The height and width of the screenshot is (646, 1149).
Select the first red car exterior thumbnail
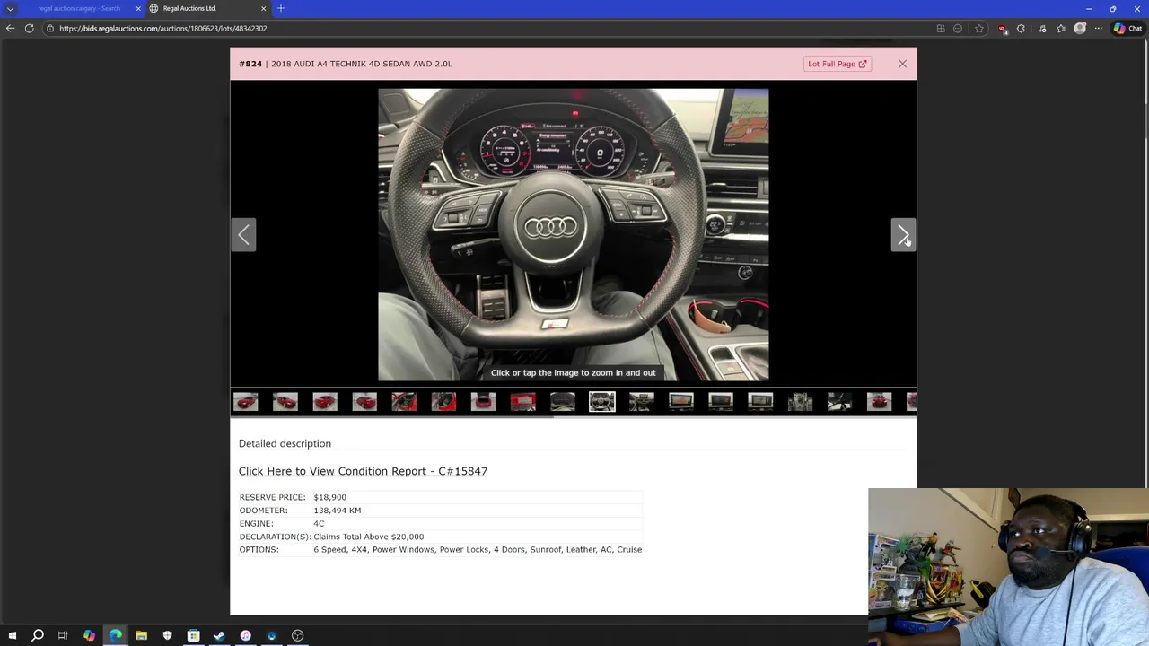pos(246,402)
